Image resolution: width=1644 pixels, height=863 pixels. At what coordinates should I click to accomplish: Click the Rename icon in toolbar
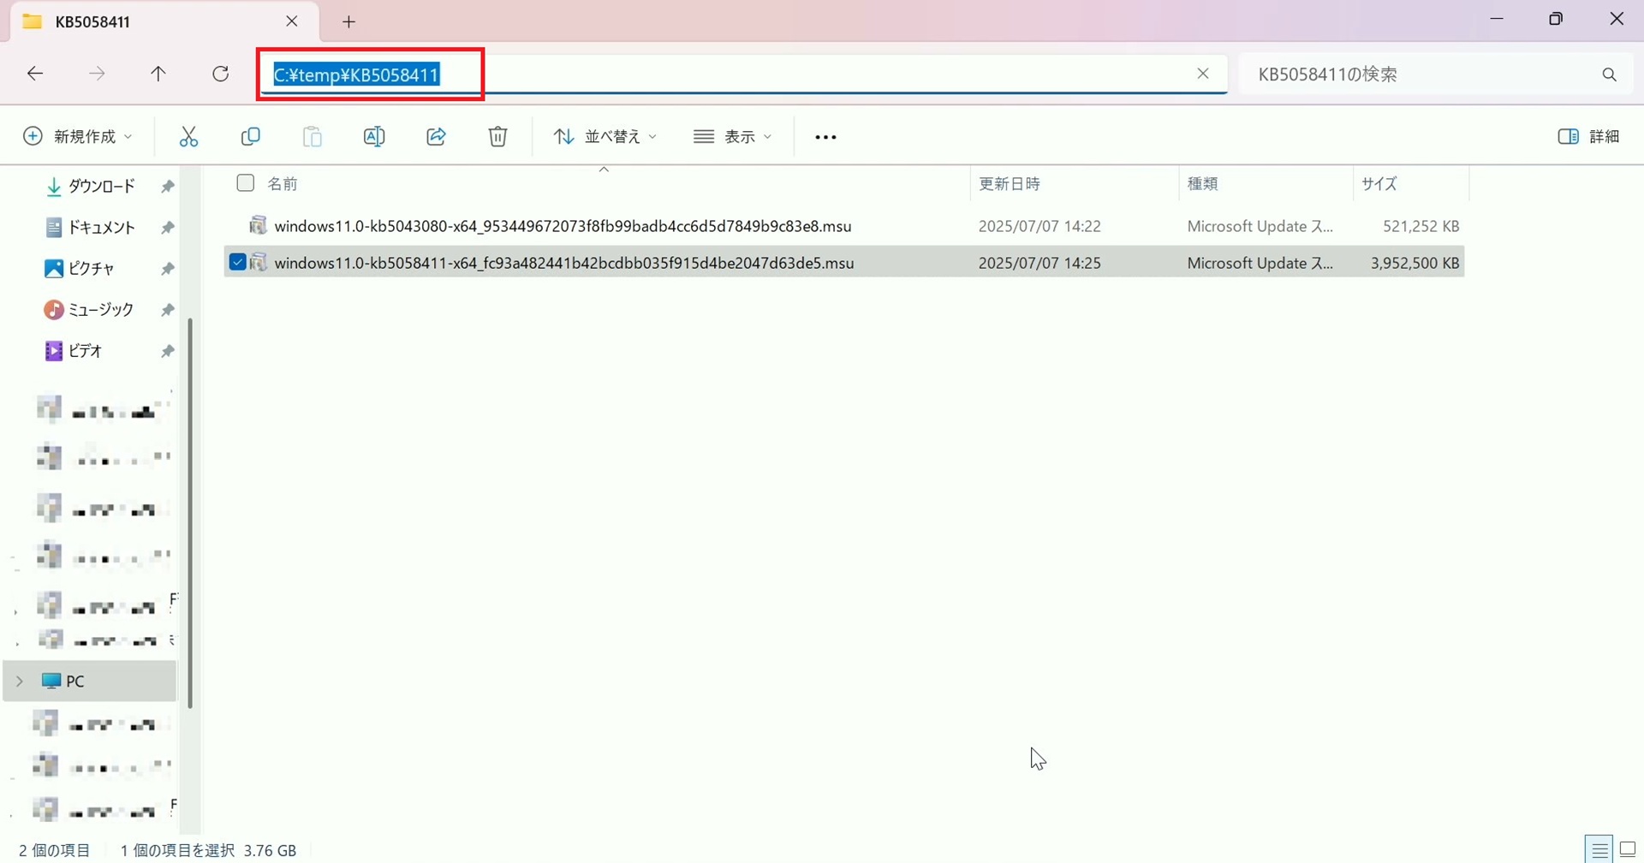374,137
